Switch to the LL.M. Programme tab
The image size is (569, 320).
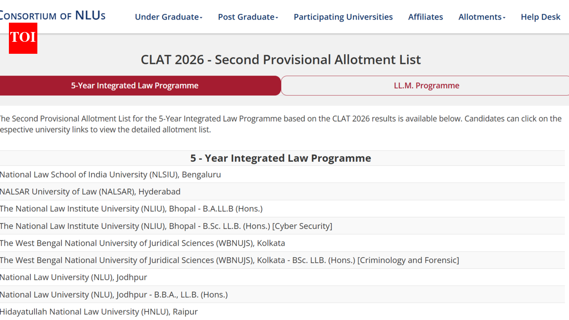[426, 85]
